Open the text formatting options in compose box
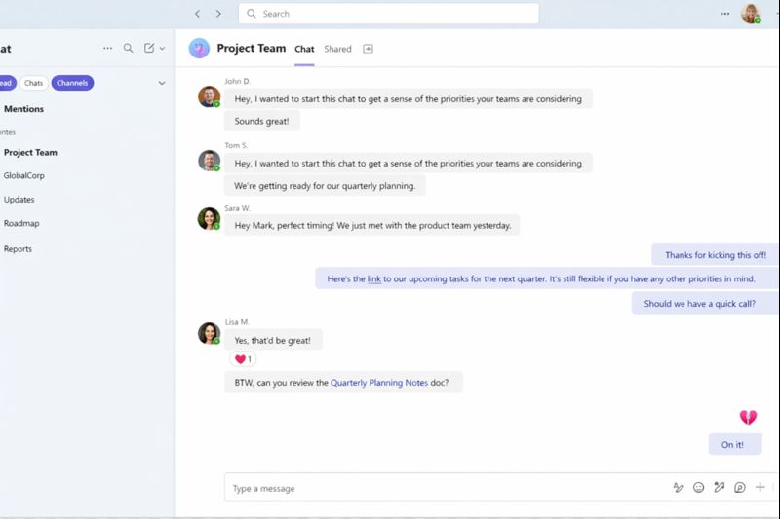 click(679, 488)
